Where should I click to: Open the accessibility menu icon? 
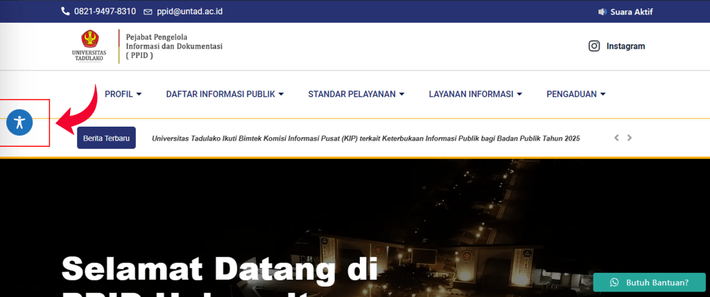[x=19, y=123]
